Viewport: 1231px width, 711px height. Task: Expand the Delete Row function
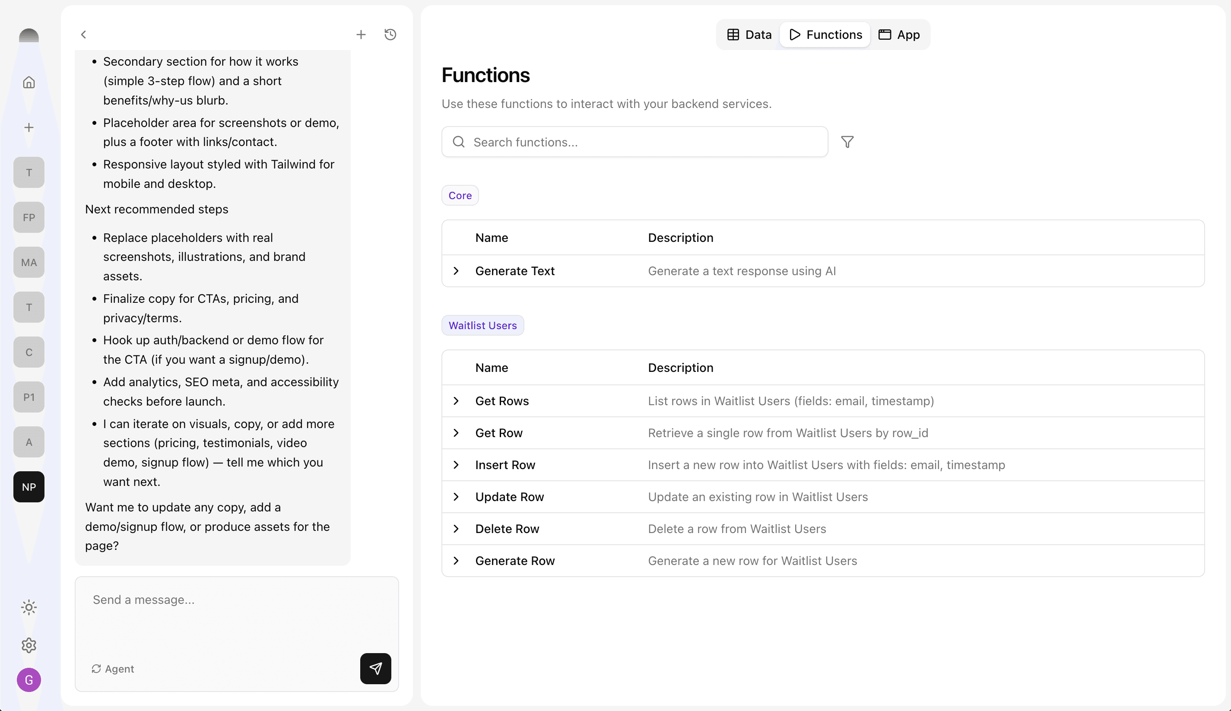[456, 529]
